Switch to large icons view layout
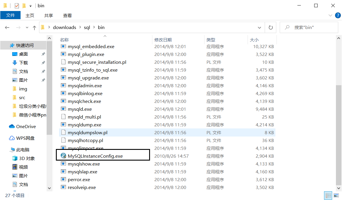 point(336,195)
